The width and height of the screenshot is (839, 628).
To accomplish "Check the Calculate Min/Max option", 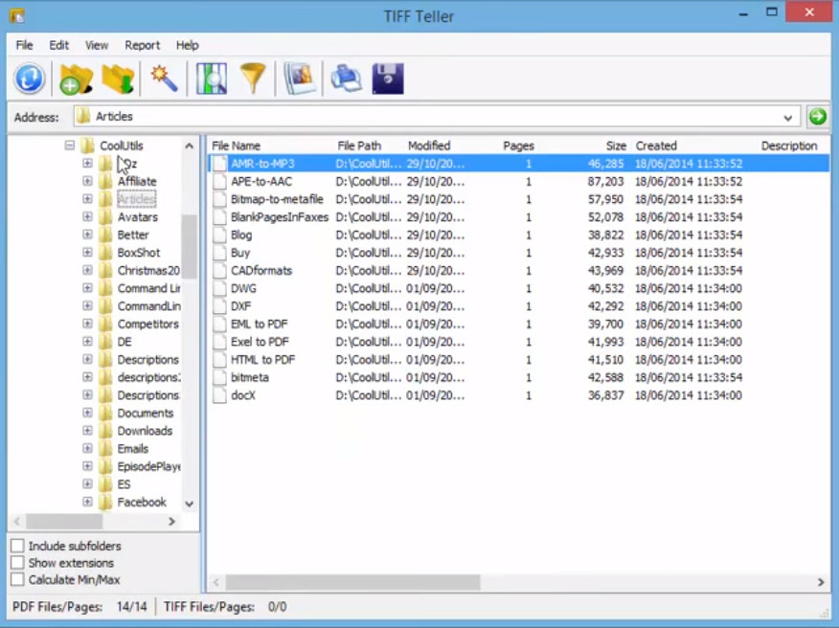I will pyautogui.click(x=17, y=579).
